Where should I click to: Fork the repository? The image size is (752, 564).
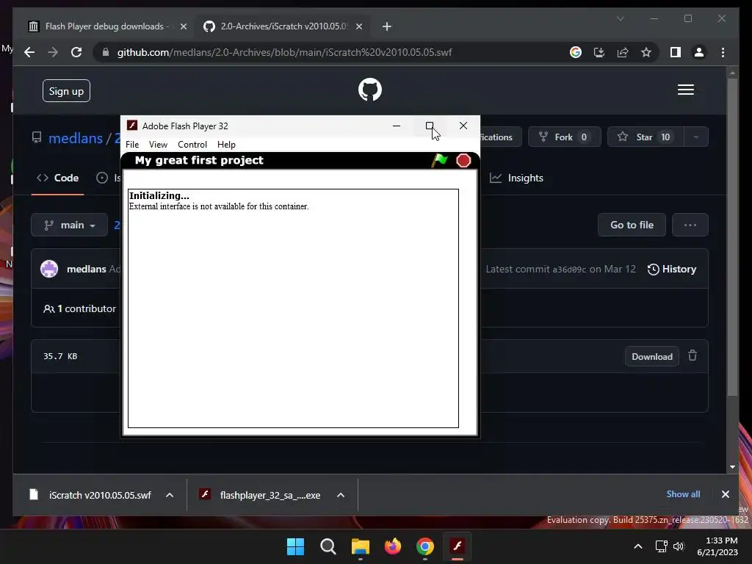(x=563, y=137)
